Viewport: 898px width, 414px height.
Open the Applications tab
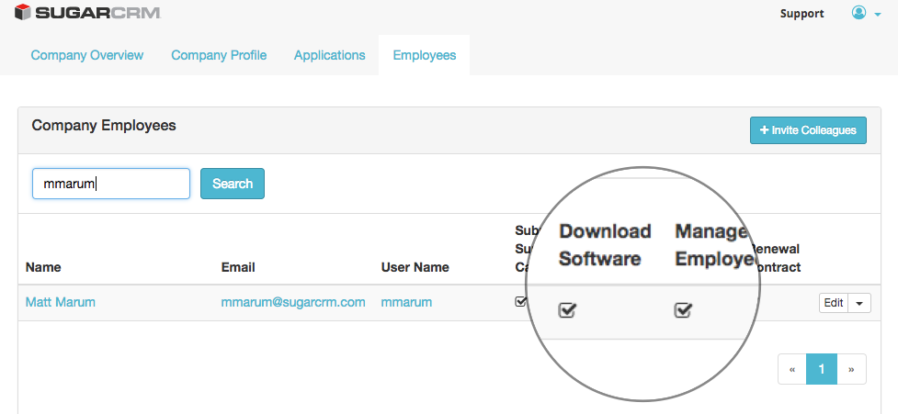(x=329, y=55)
